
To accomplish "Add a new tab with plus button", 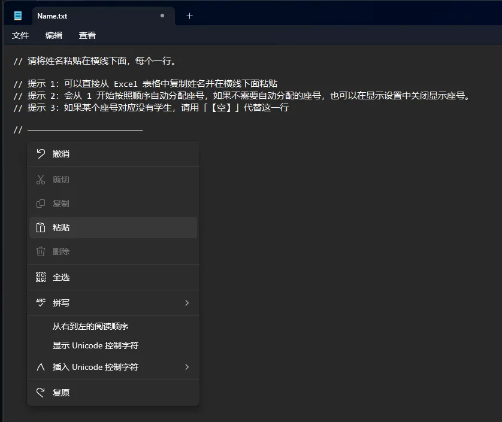I will pyautogui.click(x=189, y=16).
